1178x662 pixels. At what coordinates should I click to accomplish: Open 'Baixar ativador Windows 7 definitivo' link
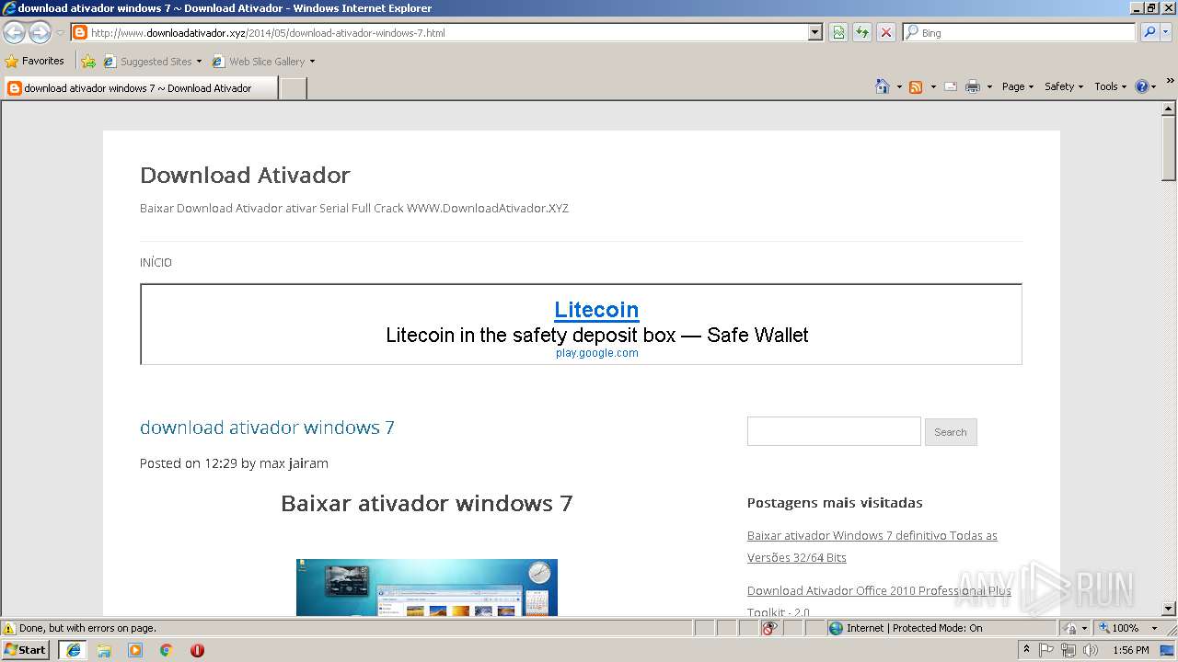[872, 546]
